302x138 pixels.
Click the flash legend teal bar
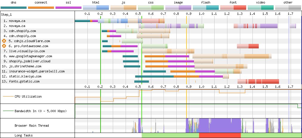206,7
